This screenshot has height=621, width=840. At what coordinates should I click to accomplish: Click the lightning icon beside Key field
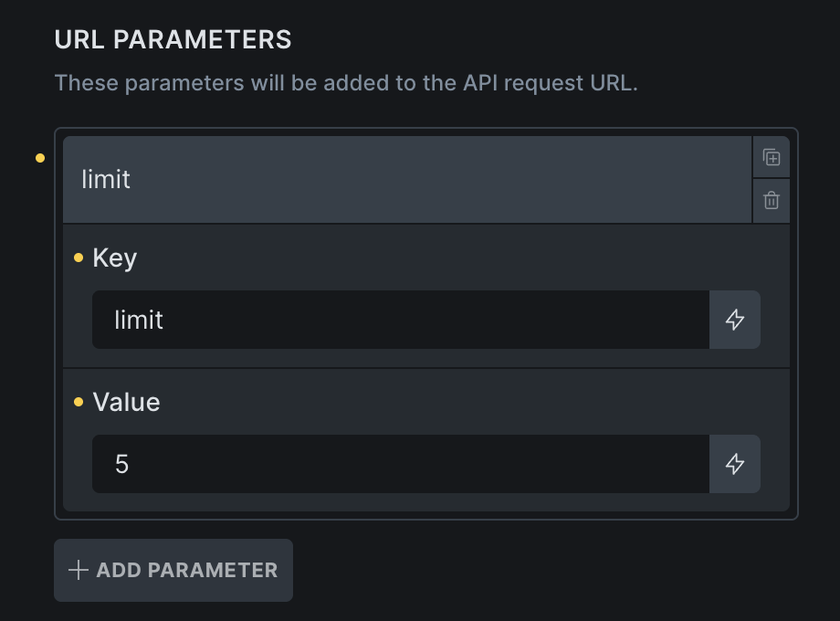click(x=735, y=320)
